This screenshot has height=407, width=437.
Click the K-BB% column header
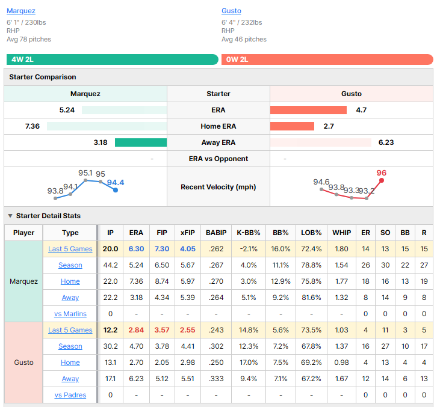click(x=249, y=233)
